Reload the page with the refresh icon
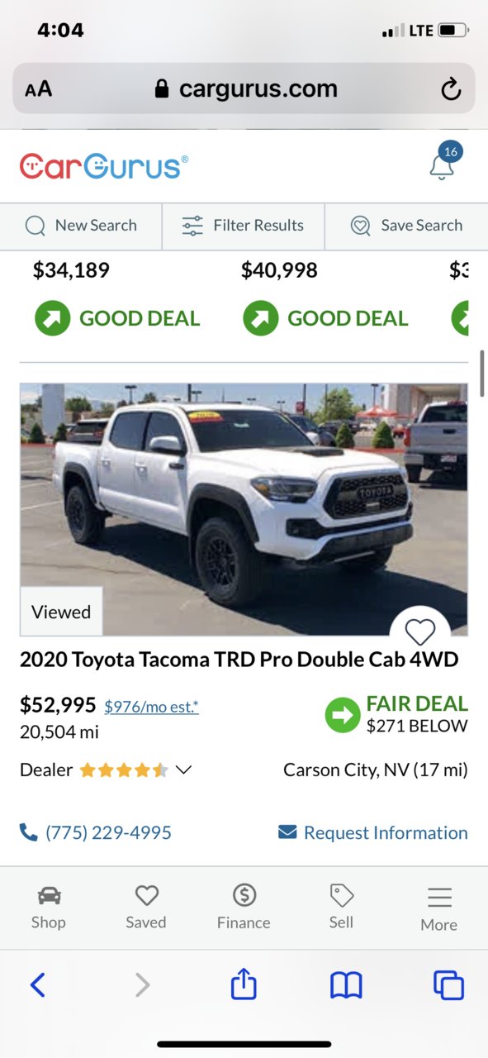Viewport: 488px width, 1058px height. tap(451, 89)
